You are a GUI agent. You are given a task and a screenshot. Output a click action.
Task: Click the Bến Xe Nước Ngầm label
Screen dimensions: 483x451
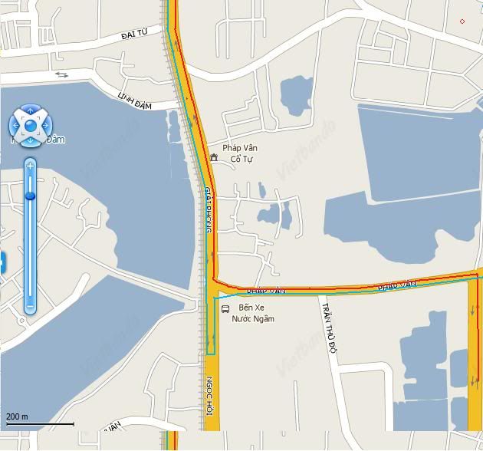pyautogui.click(x=252, y=313)
